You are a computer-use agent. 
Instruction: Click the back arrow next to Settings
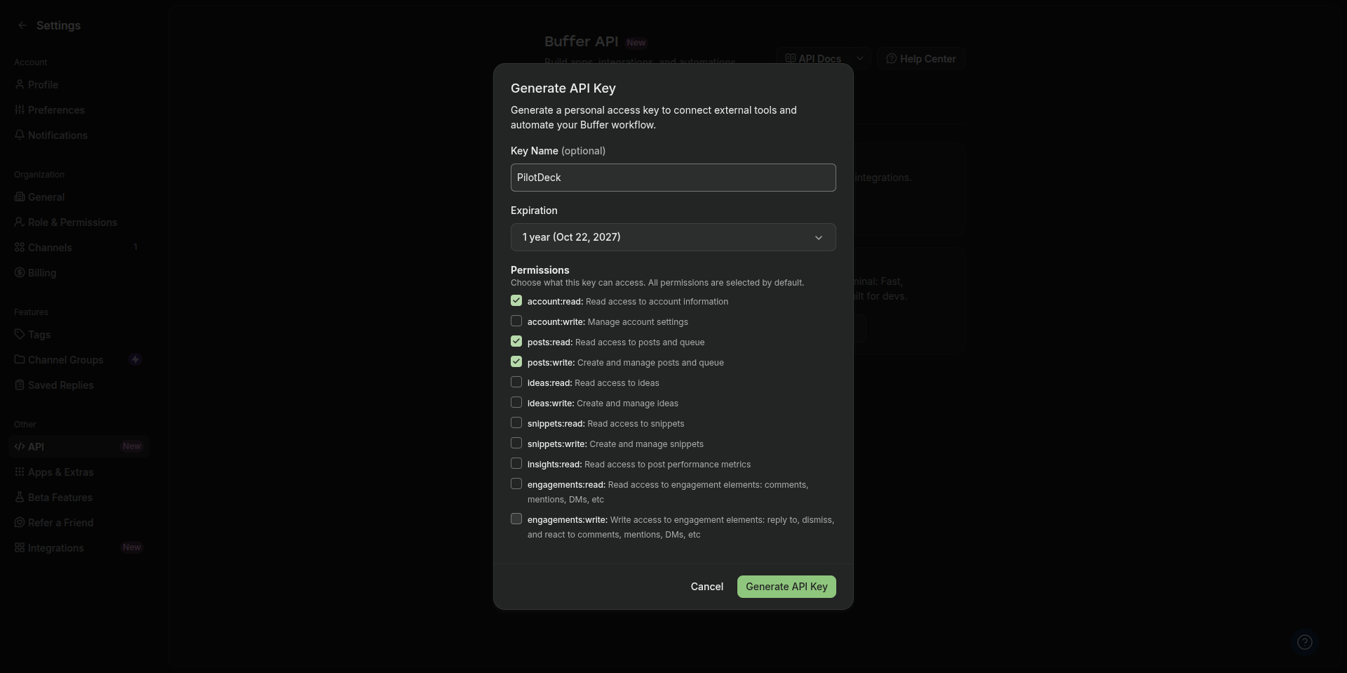pos(22,25)
